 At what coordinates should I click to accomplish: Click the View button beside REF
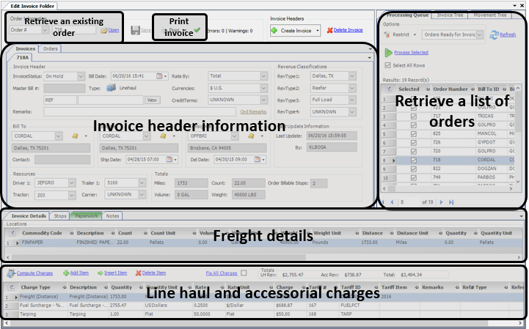[152, 100]
